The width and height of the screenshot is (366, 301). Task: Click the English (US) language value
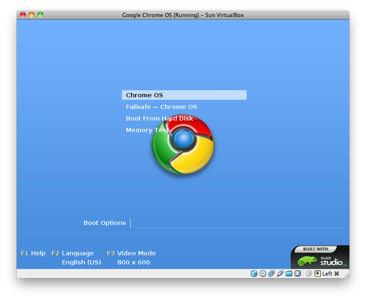pyautogui.click(x=82, y=262)
